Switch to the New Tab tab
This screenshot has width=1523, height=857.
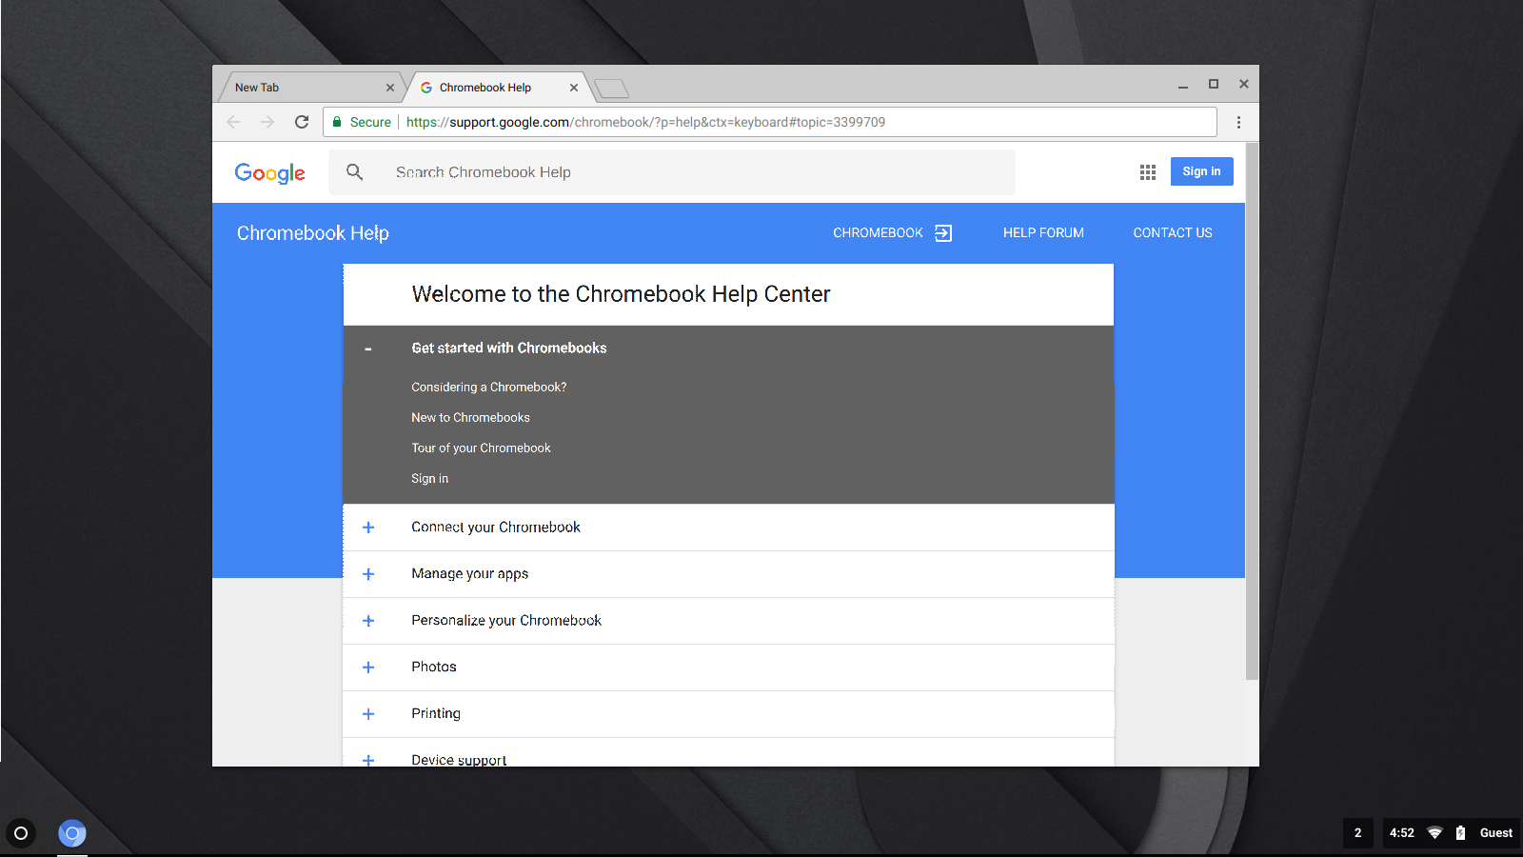(309, 88)
